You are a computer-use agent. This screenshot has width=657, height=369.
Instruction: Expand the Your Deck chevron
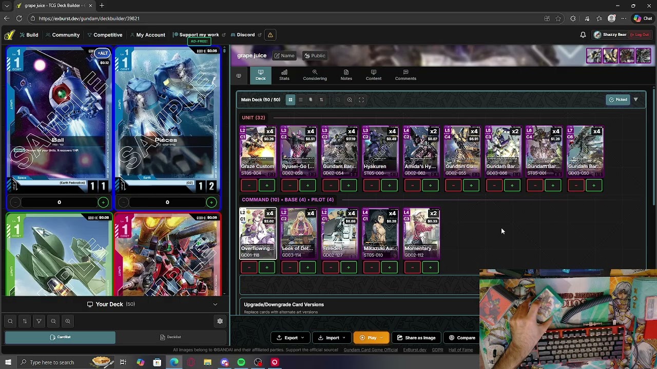click(215, 304)
